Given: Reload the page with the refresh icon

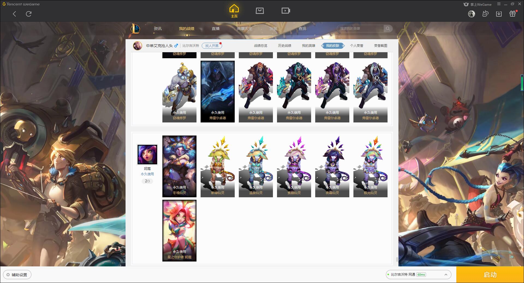Looking at the screenshot, I should tap(29, 14).
